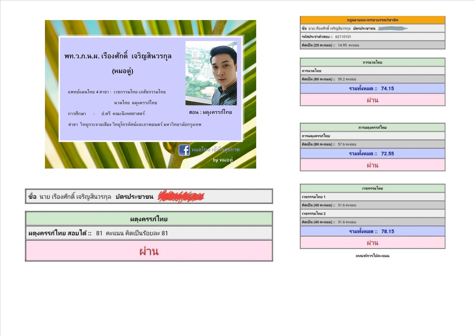The height and width of the screenshot is (336, 475).
Task: Click the by หมอตู่ text
Action: 223,160
